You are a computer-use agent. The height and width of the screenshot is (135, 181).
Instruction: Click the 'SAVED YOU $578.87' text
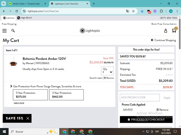pos(133,56)
